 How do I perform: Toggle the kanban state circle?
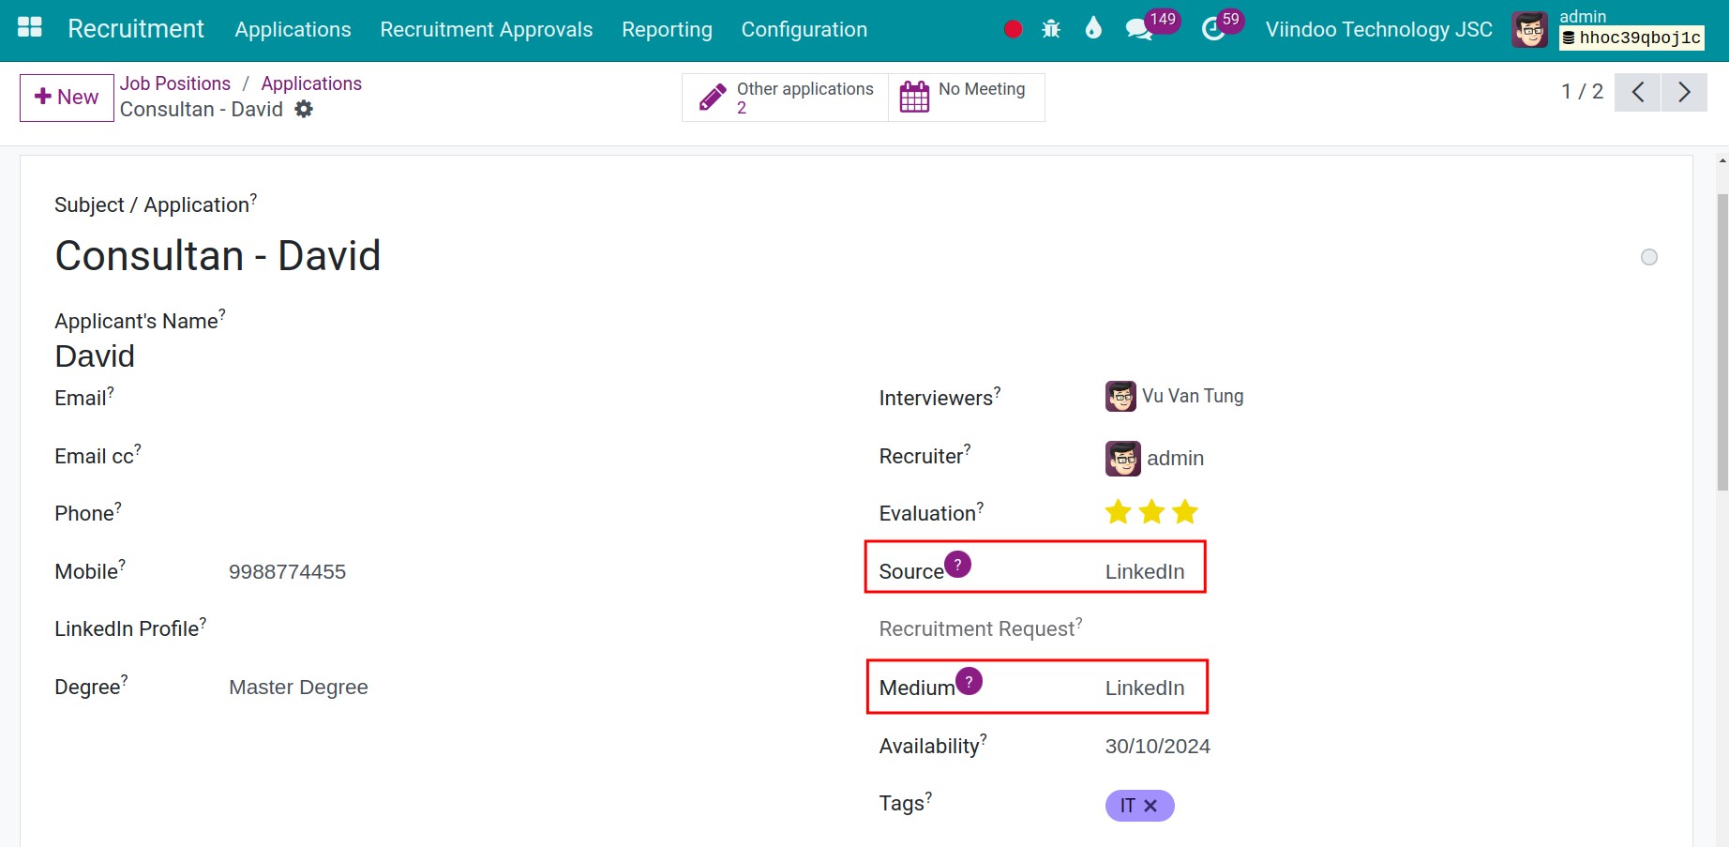(1649, 257)
